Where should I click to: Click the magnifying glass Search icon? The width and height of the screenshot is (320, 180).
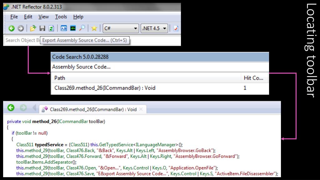tap(82, 28)
